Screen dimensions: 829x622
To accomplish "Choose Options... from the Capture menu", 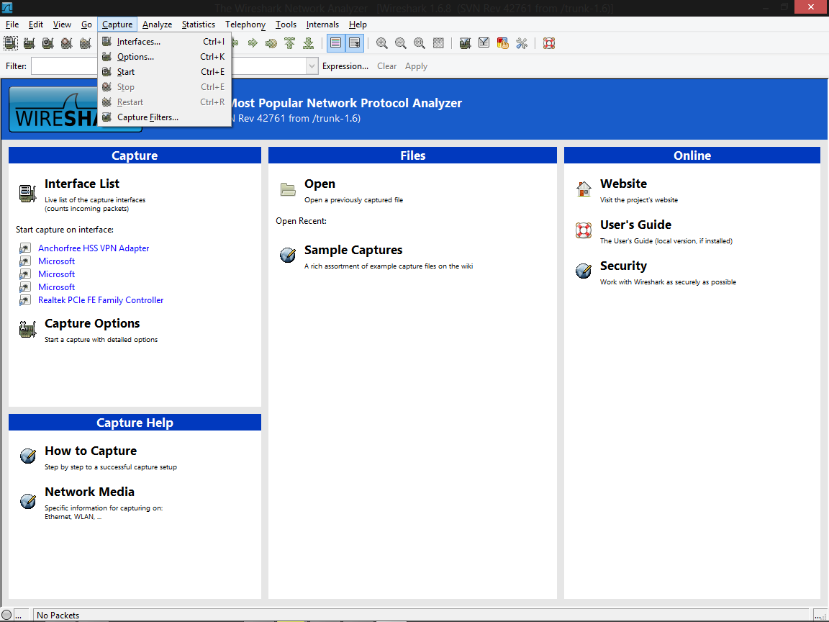I will point(164,57).
